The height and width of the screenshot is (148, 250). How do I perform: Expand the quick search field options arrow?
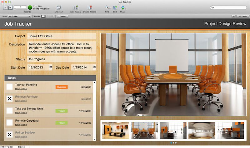pos(213,7)
